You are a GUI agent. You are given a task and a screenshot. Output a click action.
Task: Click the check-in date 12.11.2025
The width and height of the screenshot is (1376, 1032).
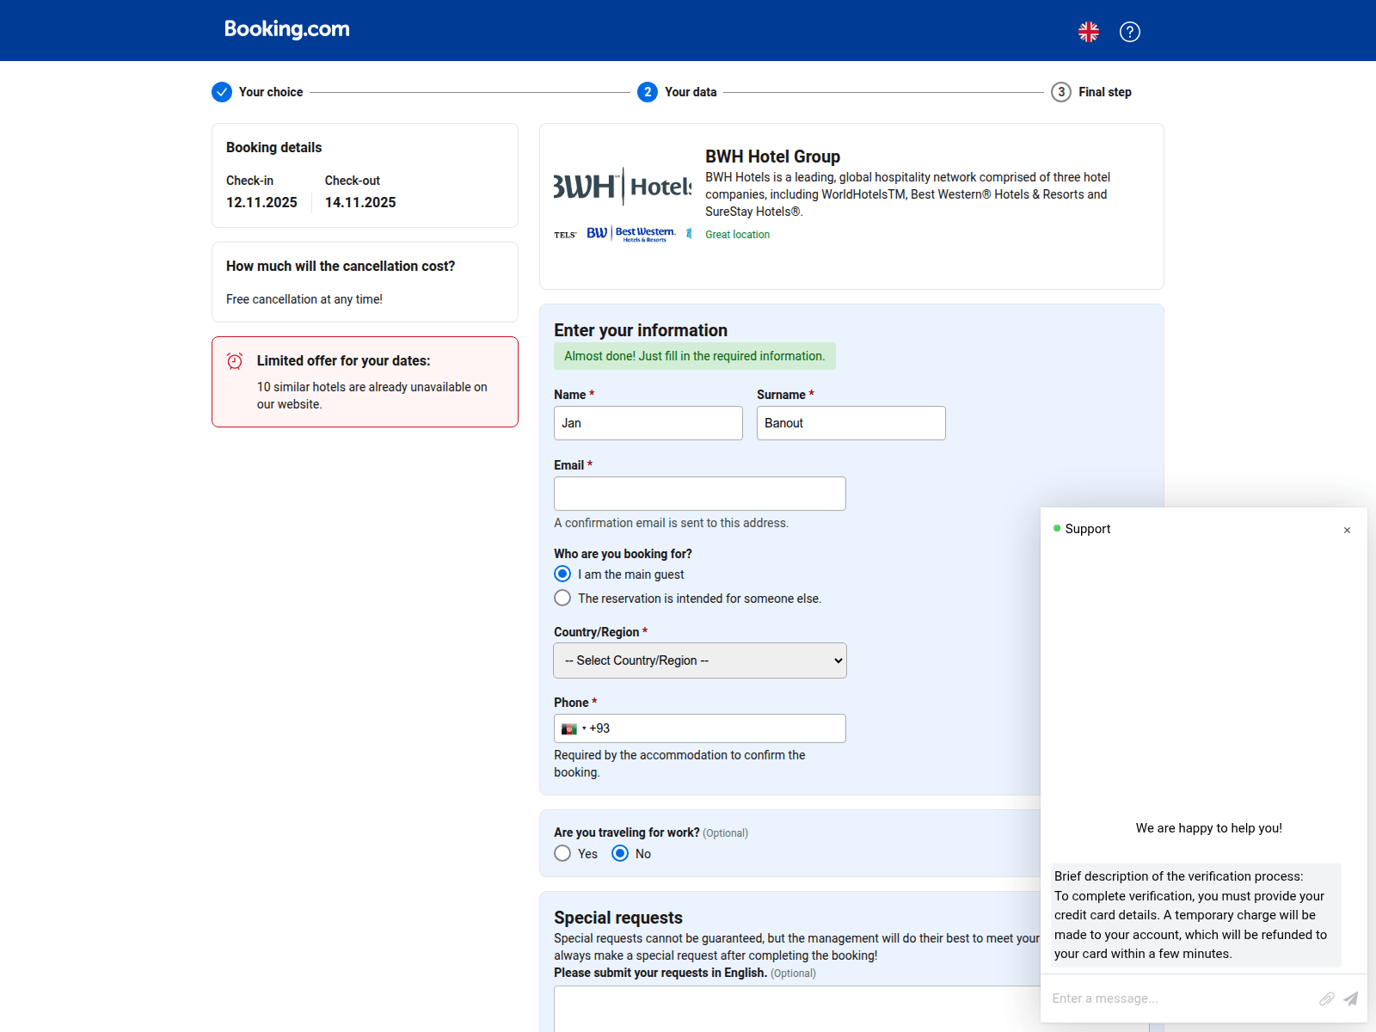click(x=261, y=202)
